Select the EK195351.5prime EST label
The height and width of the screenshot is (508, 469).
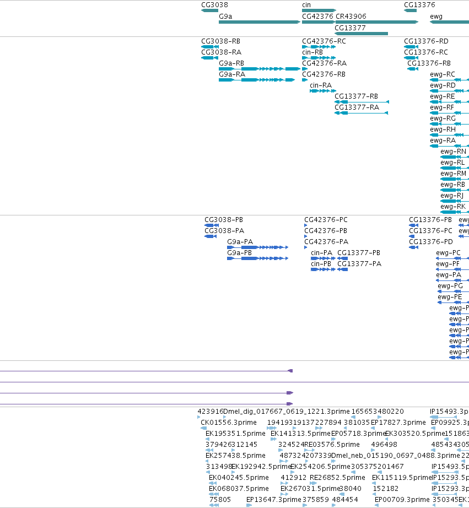[236, 434]
